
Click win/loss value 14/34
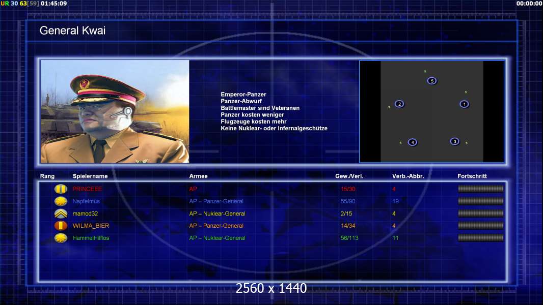348,226
